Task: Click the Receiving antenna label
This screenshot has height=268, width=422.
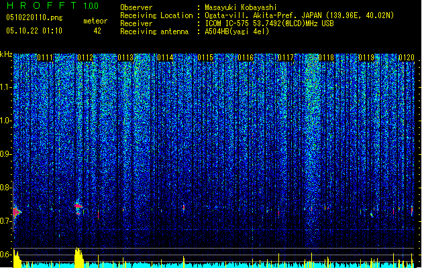Action: coord(154,31)
